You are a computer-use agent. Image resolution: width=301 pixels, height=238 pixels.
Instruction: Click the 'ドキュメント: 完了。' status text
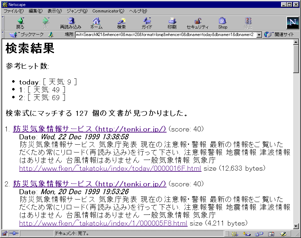(x=72, y=233)
